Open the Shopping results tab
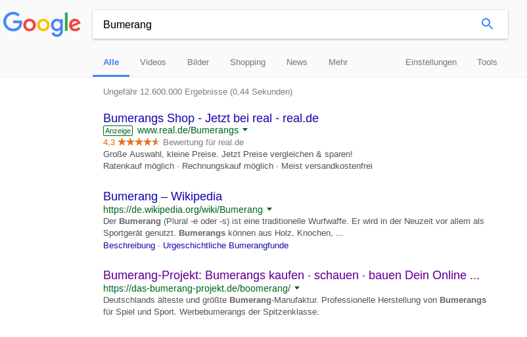 (248, 62)
